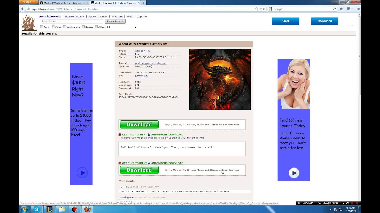The height and width of the screenshot is (213, 380).
Task: Reload the page with the refresh icon
Action: click(x=264, y=9)
